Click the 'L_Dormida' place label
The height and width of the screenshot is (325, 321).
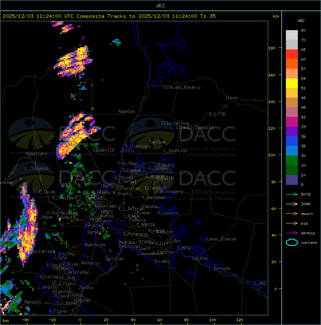point(220,268)
